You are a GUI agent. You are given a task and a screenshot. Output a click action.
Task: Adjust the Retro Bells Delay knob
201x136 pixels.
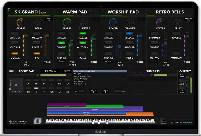click(x=178, y=22)
